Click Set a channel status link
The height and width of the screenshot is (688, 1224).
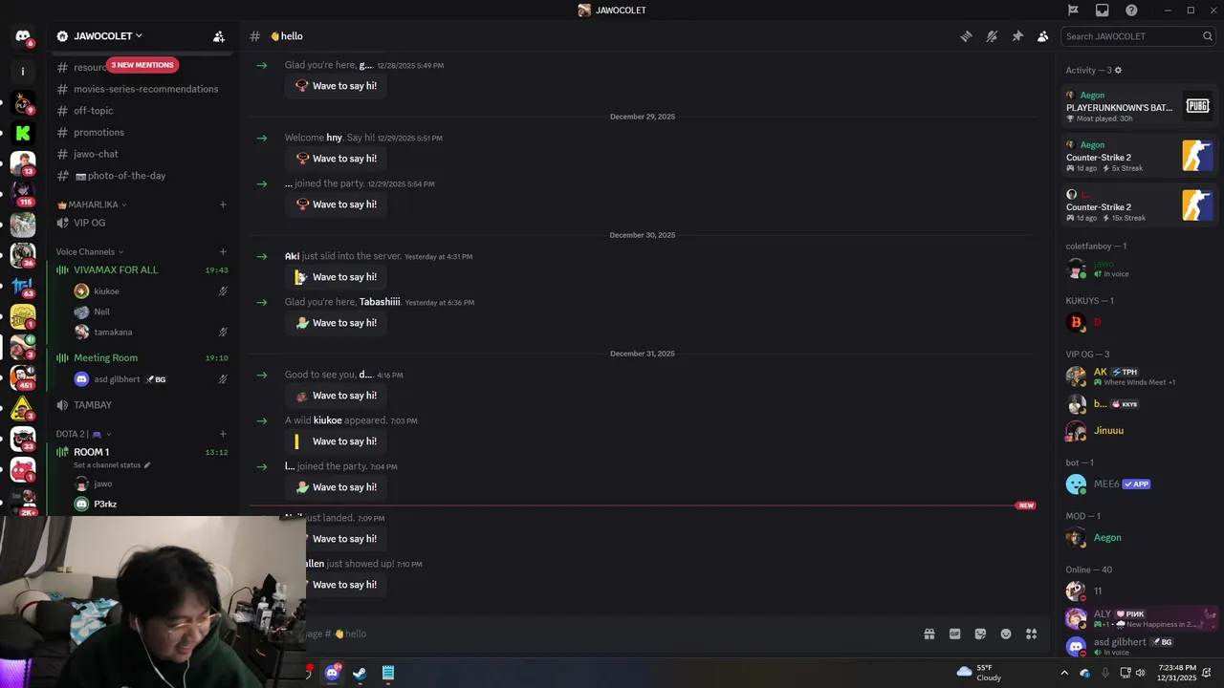tap(112, 465)
